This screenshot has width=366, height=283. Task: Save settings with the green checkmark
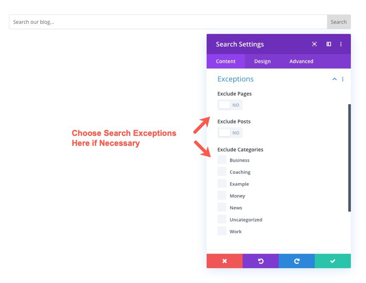click(x=333, y=261)
